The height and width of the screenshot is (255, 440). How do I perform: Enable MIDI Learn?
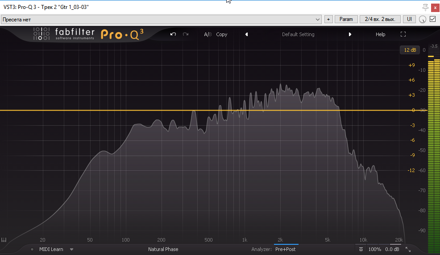(51, 249)
